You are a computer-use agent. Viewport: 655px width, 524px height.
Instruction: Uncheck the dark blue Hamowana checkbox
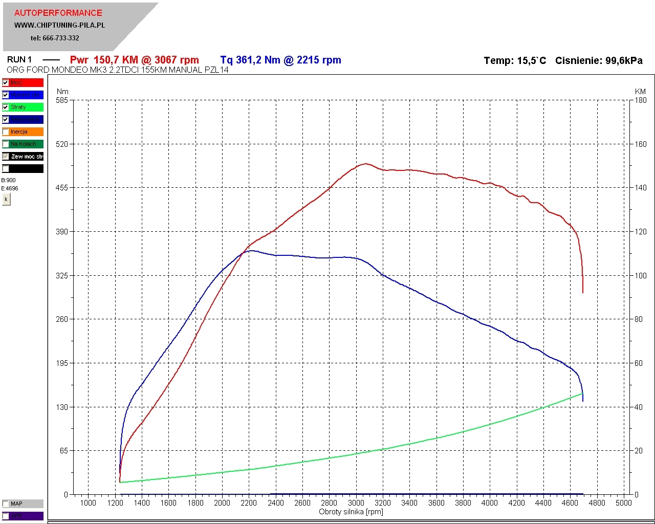pyautogui.click(x=6, y=120)
